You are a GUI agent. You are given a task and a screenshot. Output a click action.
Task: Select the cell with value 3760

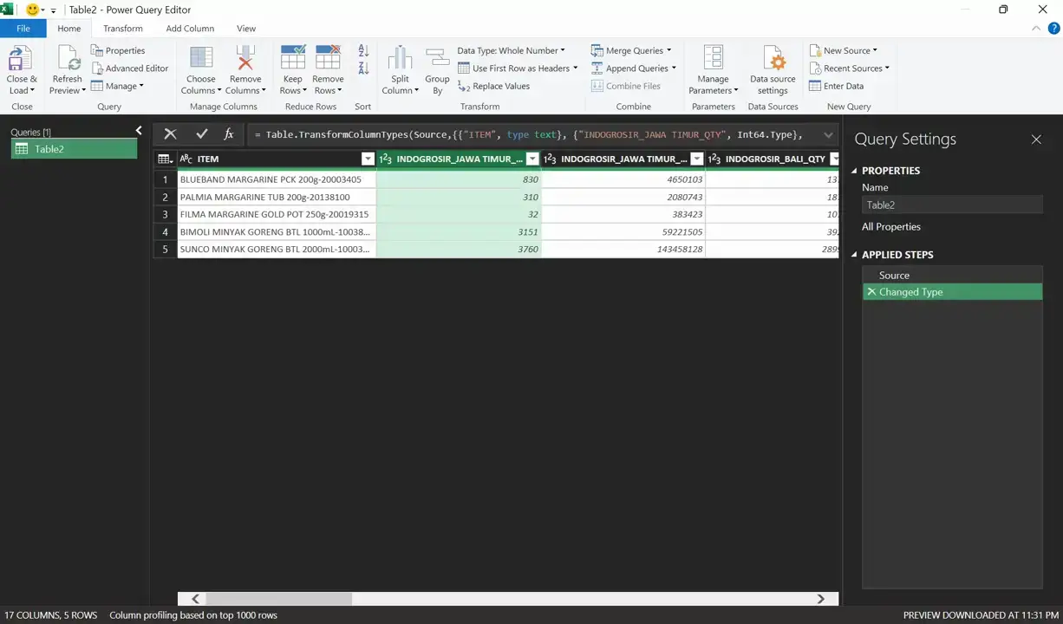tap(459, 249)
